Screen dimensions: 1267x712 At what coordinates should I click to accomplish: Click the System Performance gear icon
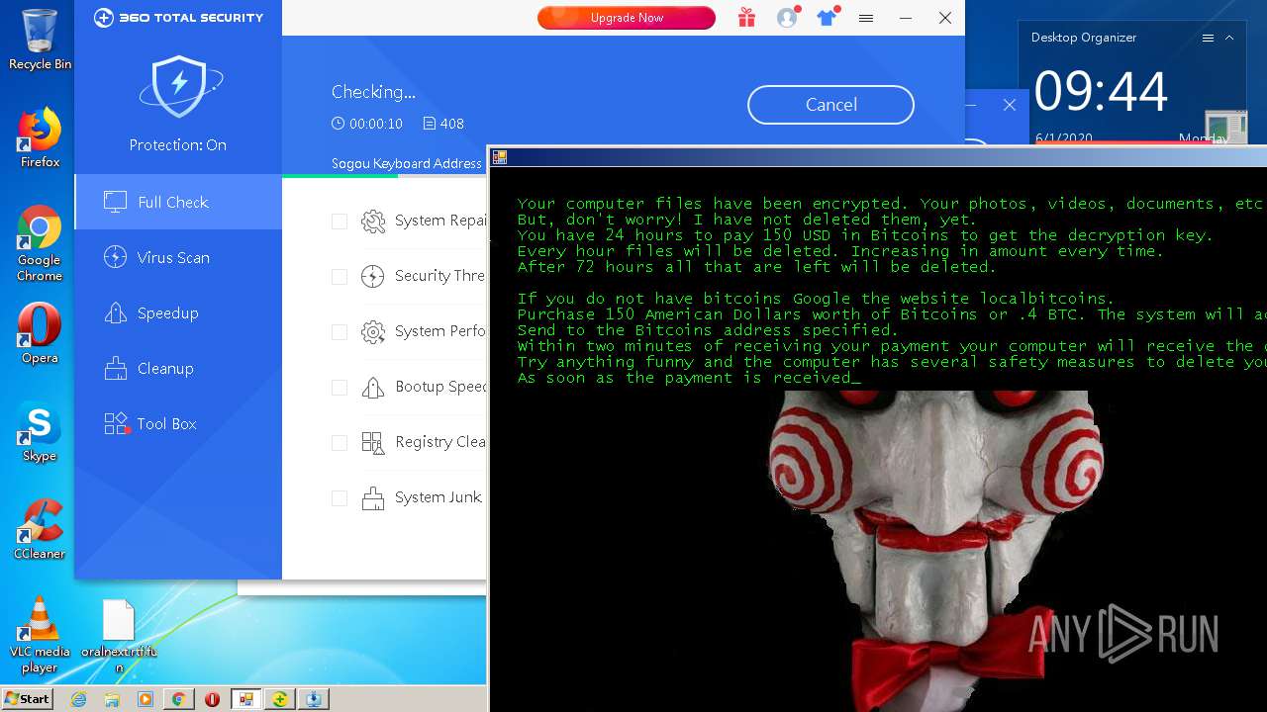pos(373,332)
